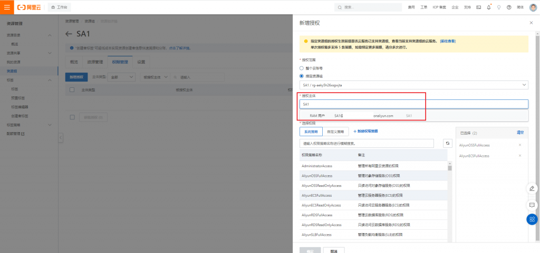The image size is (540, 253).
Task: Select the AliyunOSSFullAccess policy in the list
Action: pyautogui.click(x=373, y=176)
